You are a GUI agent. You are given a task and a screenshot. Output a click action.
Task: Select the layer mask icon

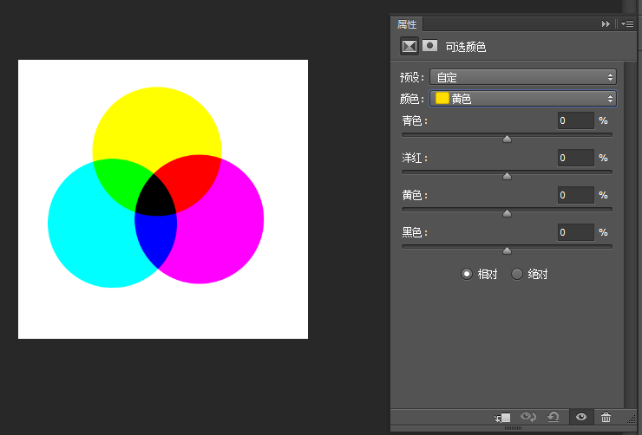(x=429, y=45)
